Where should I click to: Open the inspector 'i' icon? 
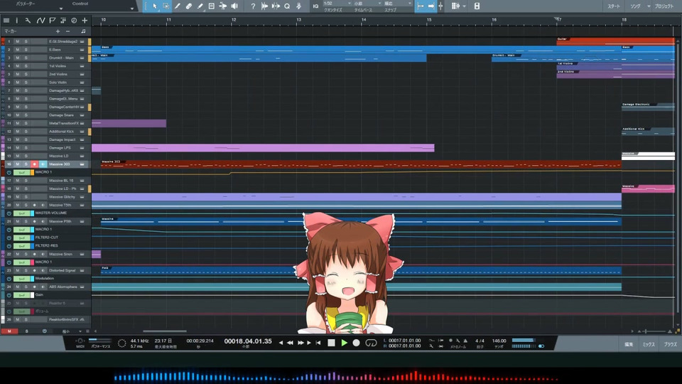17,21
